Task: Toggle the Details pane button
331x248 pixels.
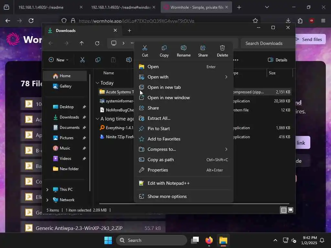Action: point(278,60)
